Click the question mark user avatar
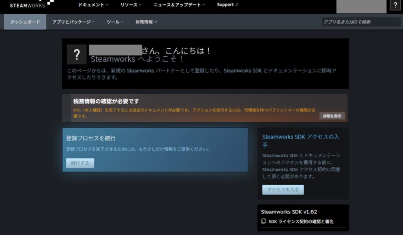Image resolution: width=403 pixels, height=235 pixels. [77, 54]
